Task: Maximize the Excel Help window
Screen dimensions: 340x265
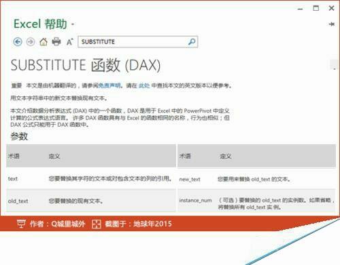Action: [316, 8]
